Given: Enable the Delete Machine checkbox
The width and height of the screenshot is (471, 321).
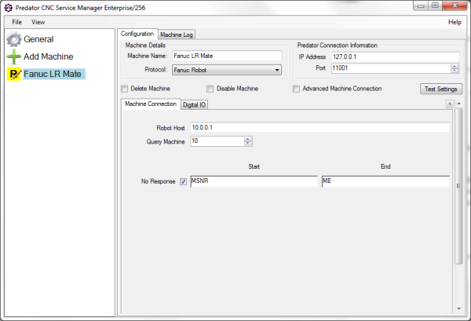Looking at the screenshot, I should click(x=125, y=89).
